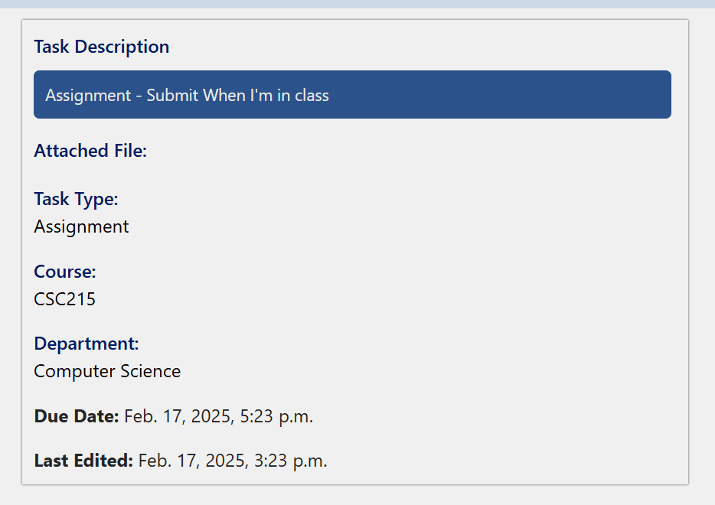Click the Task Type label

[x=76, y=200]
